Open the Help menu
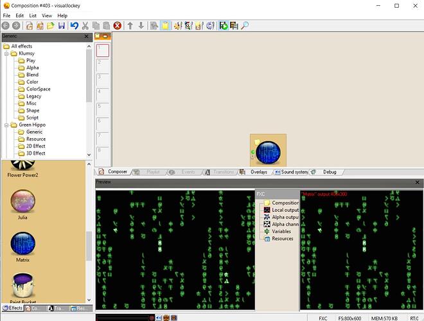Image resolution: width=424 pixels, height=321 pixels. pyautogui.click(x=62, y=15)
